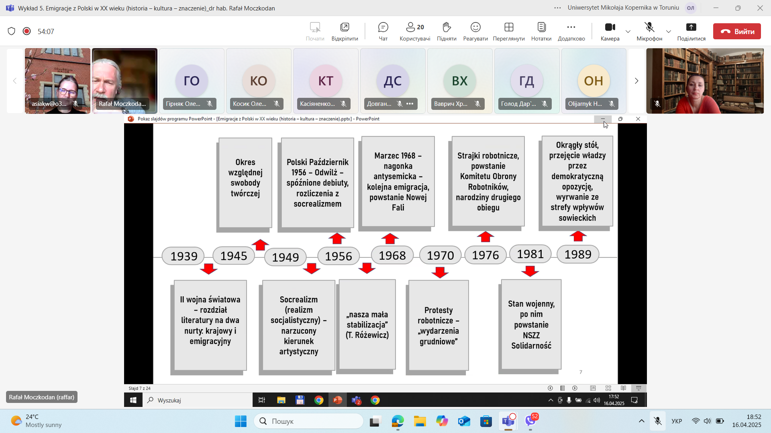Open Додатково more actions menu
771x433 pixels.
[571, 31]
